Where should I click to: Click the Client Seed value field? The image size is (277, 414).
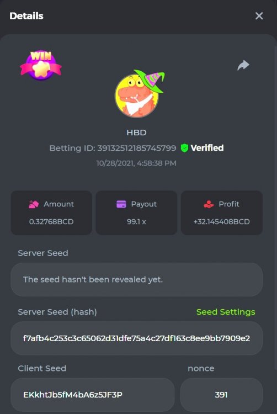93,395
